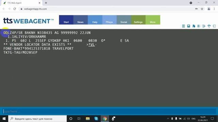Open the News tab

click(x=80, y=20)
